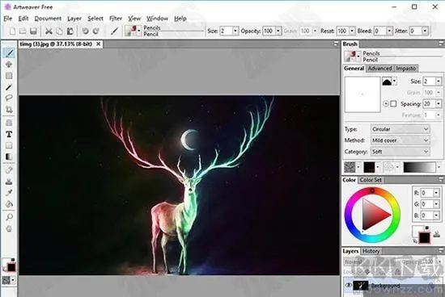Close the timg (3).jpg document tab
The image size is (445, 297).
[x=98, y=44]
